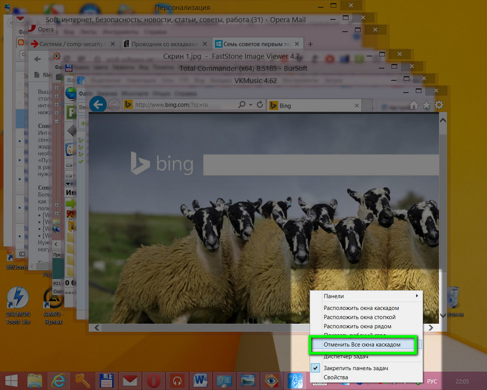Open the AIMP3 desktop shortcut
Screen dimensions: 487x390
(54, 306)
